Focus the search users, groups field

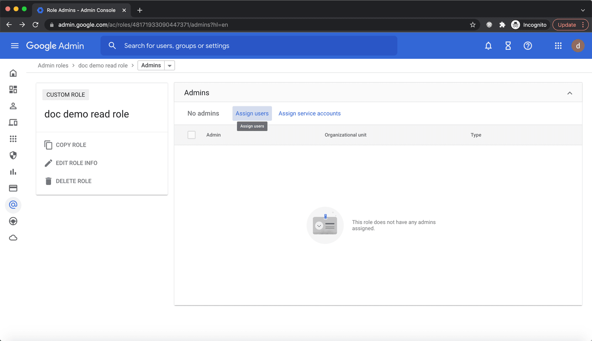click(x=249, y=46)
